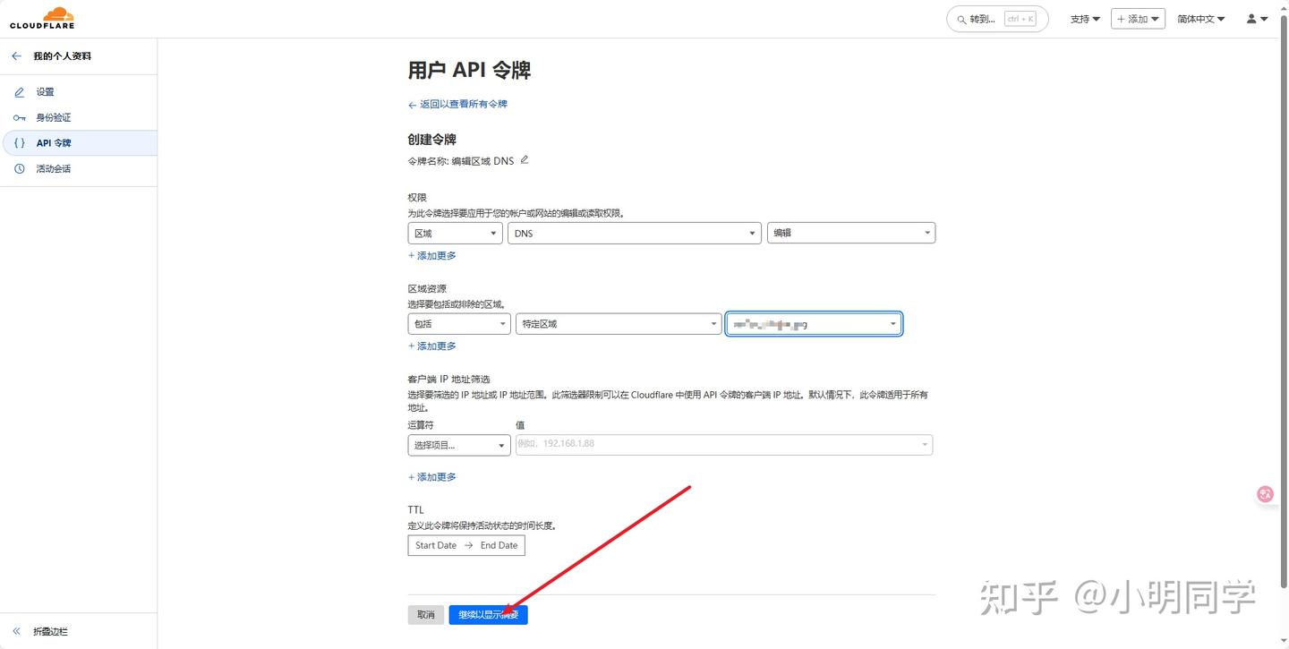Click the 权限 section label
Image resolution: width=1289 pixels, height=649 pixels.
[x=417, y=198]
